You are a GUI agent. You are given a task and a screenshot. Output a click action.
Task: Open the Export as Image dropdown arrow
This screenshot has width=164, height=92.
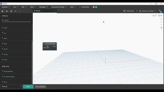tap(155, 11)
